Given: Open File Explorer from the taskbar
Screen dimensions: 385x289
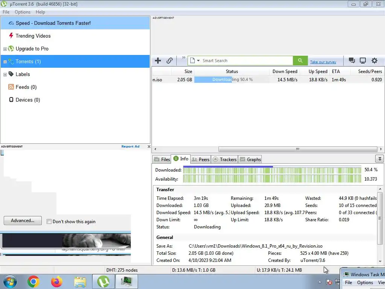Looking at the screenshot, I should click(x=80, y=281).
